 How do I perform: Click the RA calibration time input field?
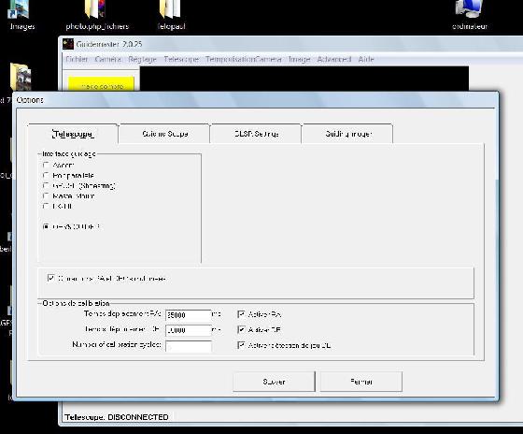[189, 314]
